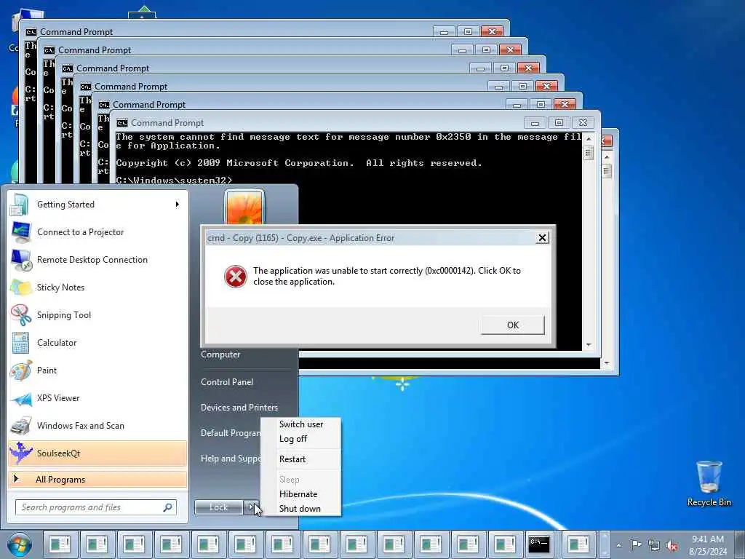This screenshot has width=745, height=559.
Task: Start the Calculator app
Action: [x=98, y=343]
